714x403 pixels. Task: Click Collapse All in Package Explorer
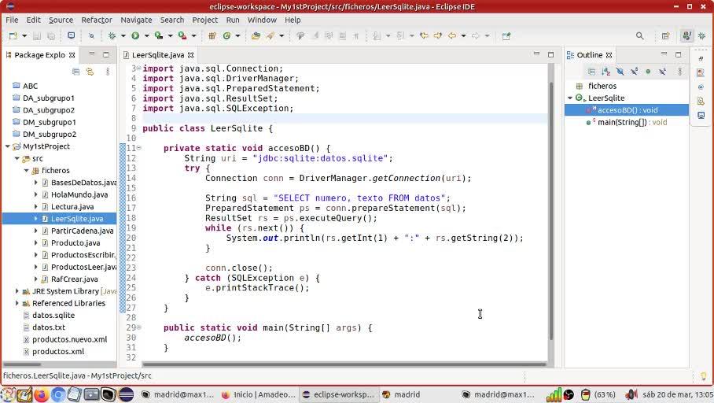click(76, 71)
